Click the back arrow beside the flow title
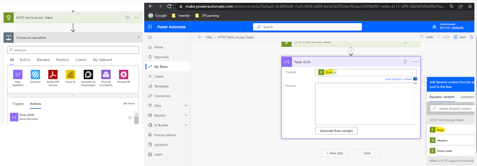This screenshot has height=166, width=477. tap(200, 37)
